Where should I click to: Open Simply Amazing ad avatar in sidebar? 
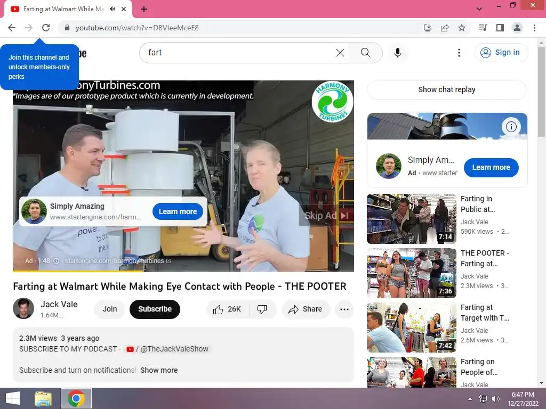388,166
